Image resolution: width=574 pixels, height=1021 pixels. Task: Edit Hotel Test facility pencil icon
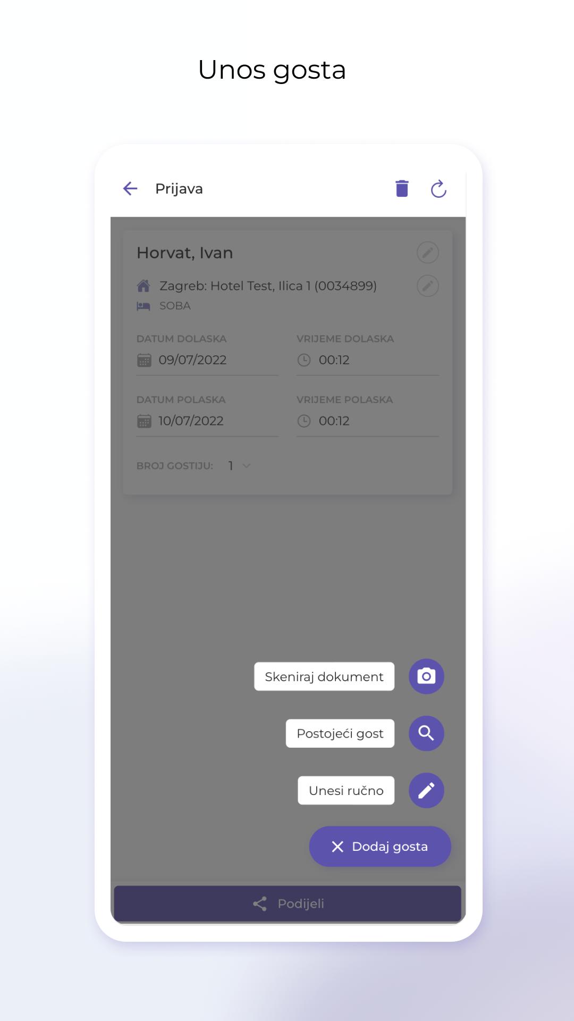tap(428, 286)
